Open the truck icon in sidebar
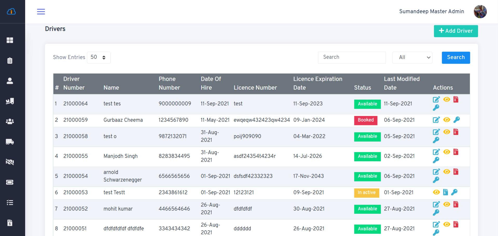Image resolution: width=498 pixels, height=236 pixels. [10, 142]
